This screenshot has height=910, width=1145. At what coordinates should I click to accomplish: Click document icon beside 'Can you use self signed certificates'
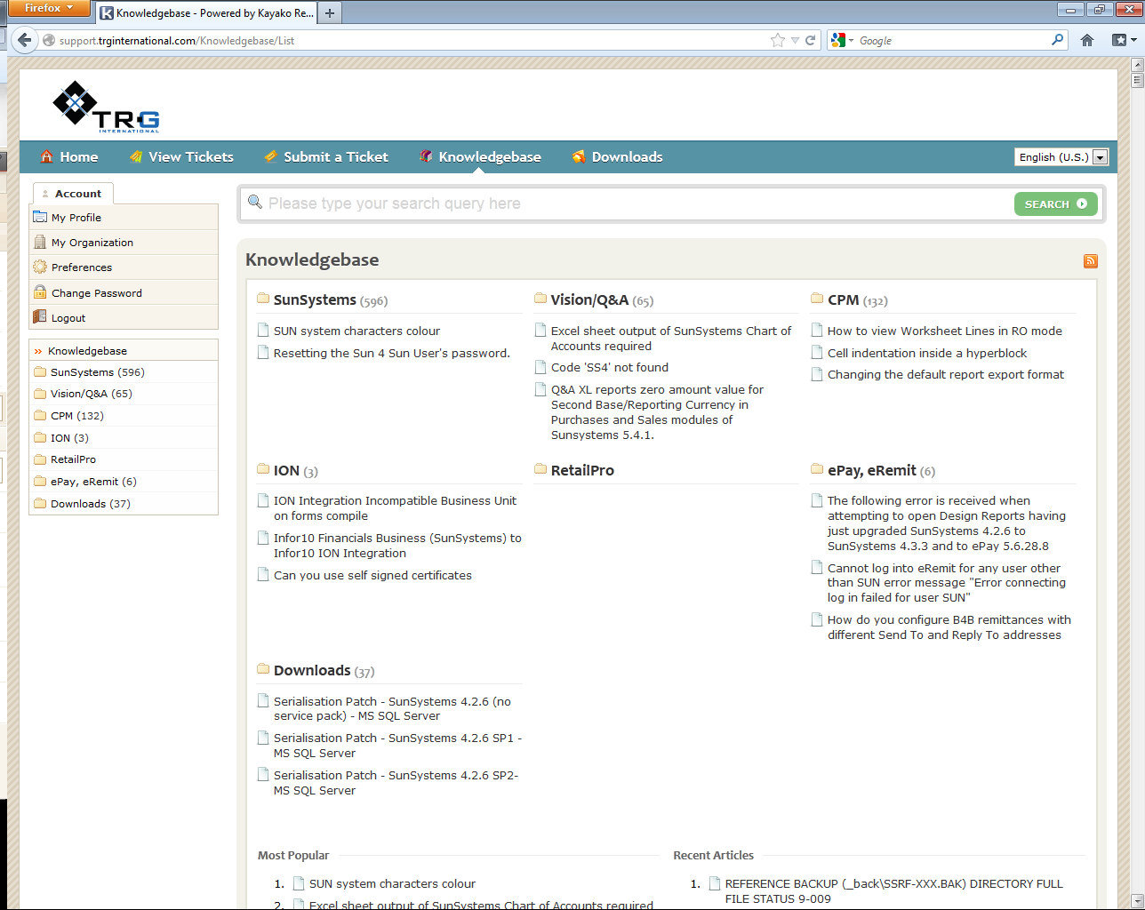[x=263, y=575]
